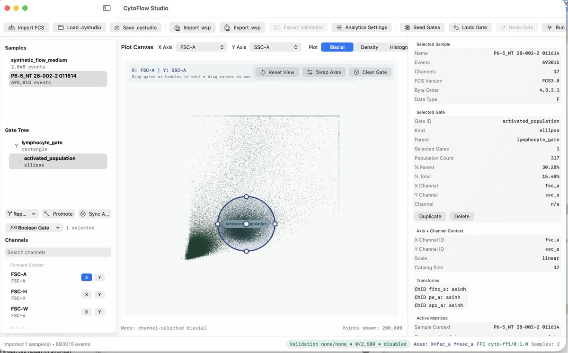Viewport: 568px width, 353px height.
Task: Click the branch icon beside lymphocyte_gate
Action: (16, 145)
